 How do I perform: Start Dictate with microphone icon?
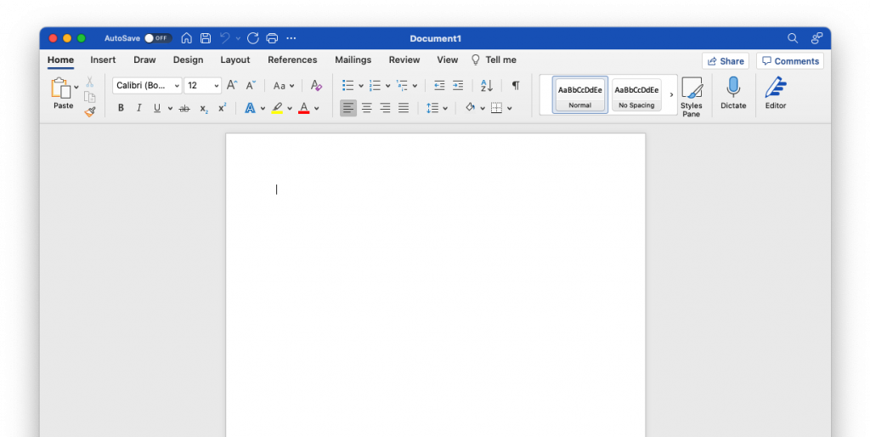click(x=732, y=94)
